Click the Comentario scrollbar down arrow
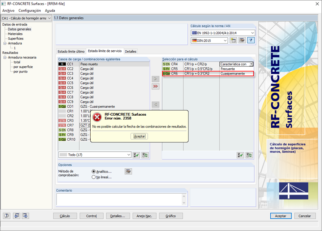 (x=184, y=203)
